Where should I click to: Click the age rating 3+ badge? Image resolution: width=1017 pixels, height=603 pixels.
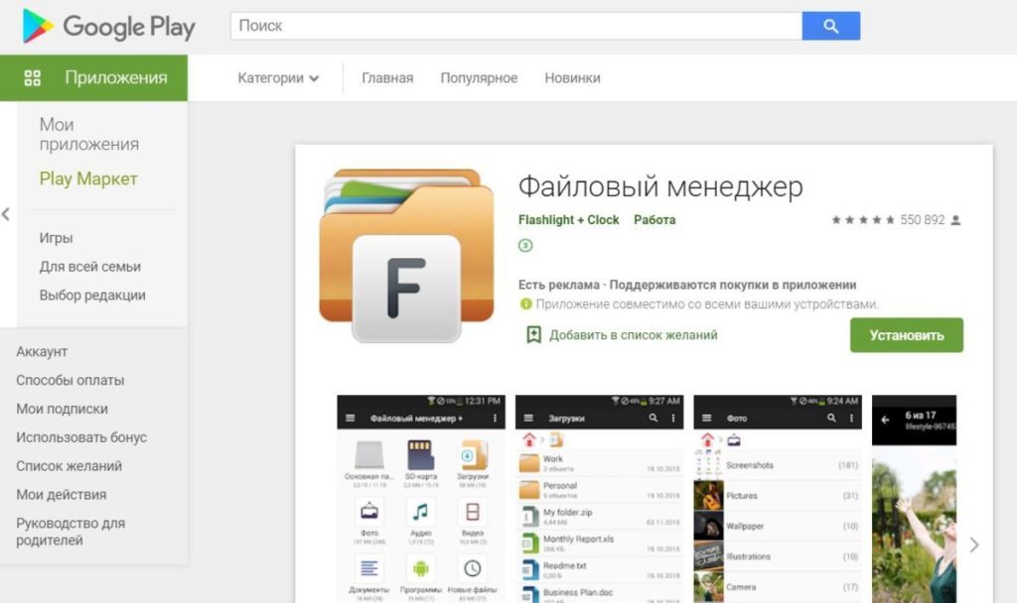[525, 246]
